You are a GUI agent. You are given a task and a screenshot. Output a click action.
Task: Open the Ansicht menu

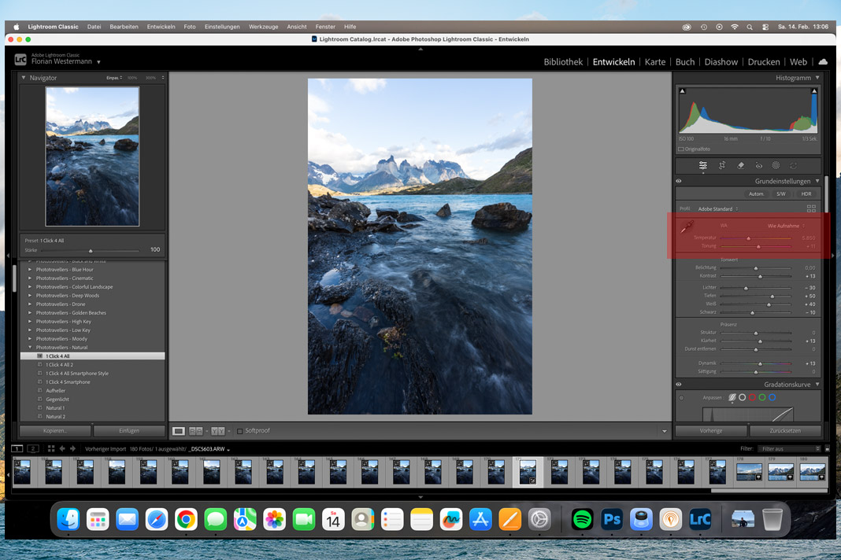[x=297, y=27]
